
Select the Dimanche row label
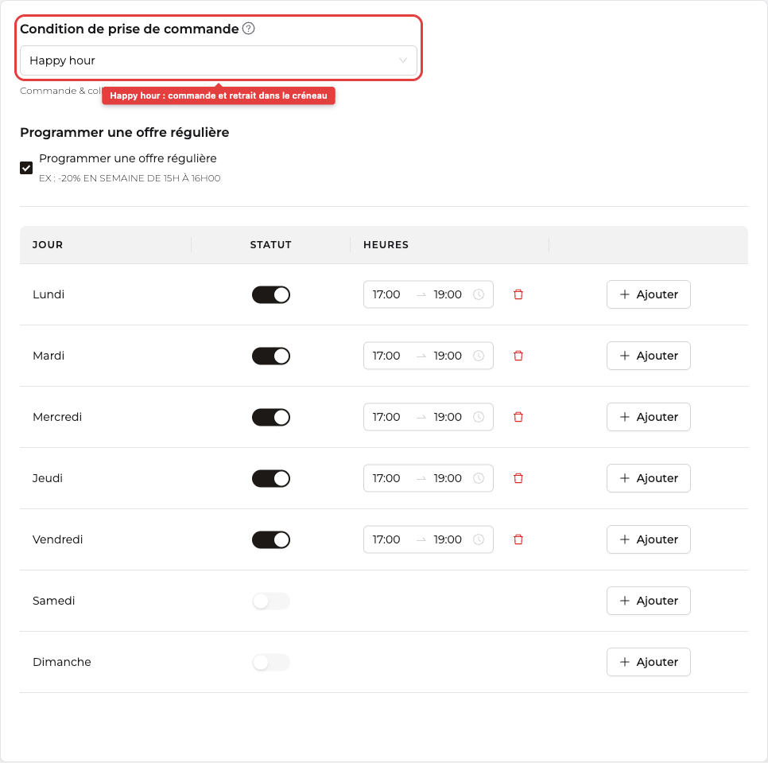click(62, 662)
